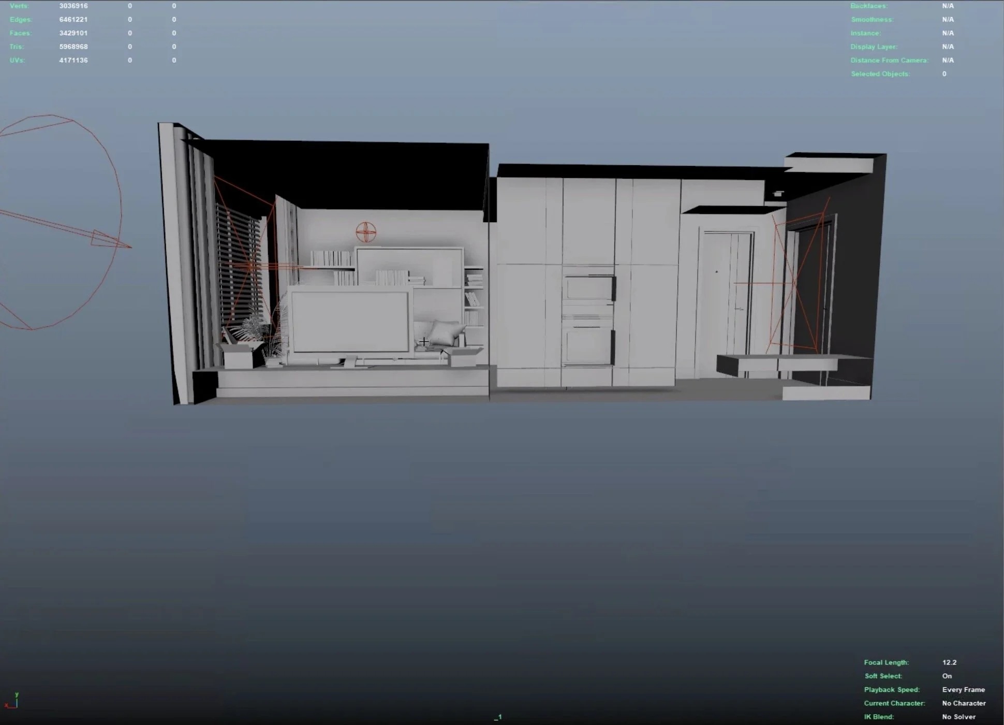The image size is (1004, 725).
Task: Toggle the Smoothness N/A display
Action: (x=949, y=19)
